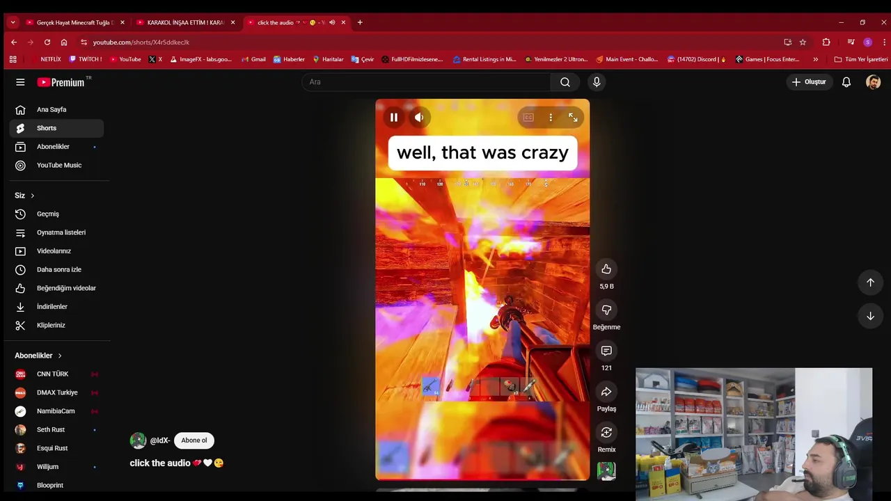Open the account avatar menu
The height and width of the screenshot is (501, 891).
point(873,82)
